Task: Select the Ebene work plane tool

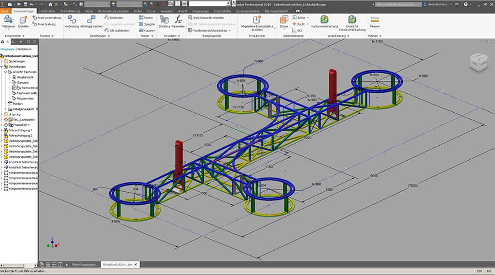Action: [x=284, y=20]
